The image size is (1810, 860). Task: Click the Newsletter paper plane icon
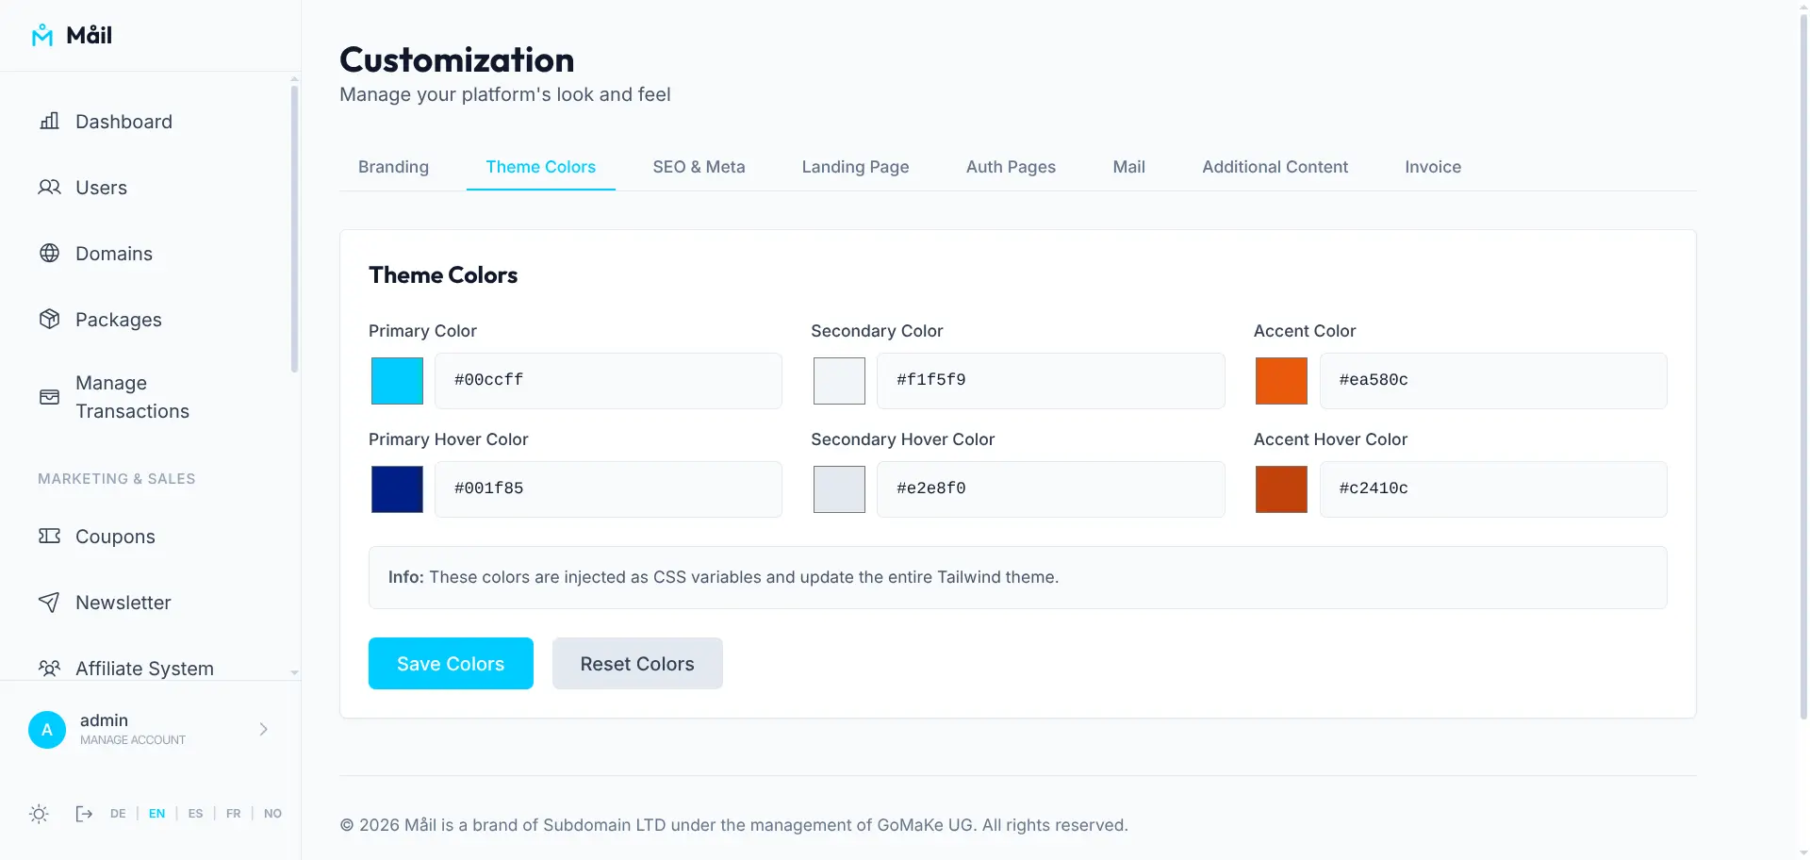pos(50,602)
